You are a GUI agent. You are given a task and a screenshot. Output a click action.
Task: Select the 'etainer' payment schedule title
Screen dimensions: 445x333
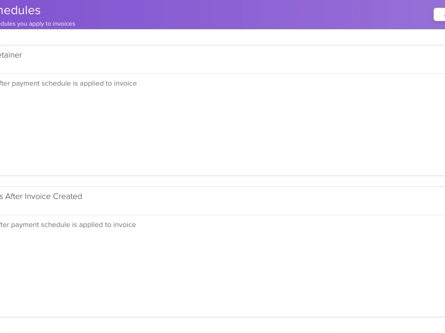tap(11, 55)
